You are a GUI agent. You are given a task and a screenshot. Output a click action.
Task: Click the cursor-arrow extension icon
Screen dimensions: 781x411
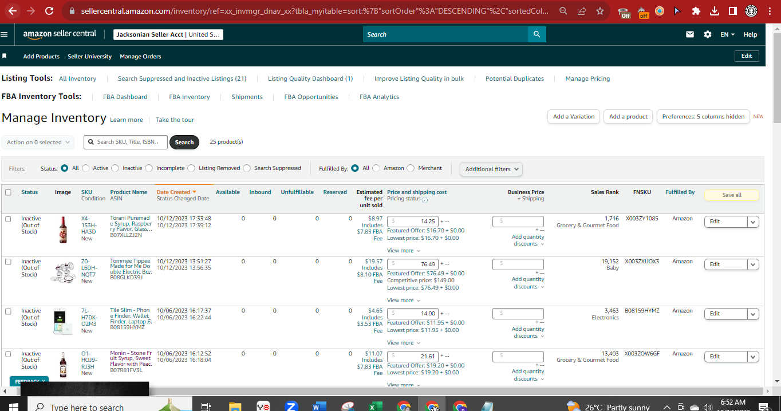pos(678,11)
